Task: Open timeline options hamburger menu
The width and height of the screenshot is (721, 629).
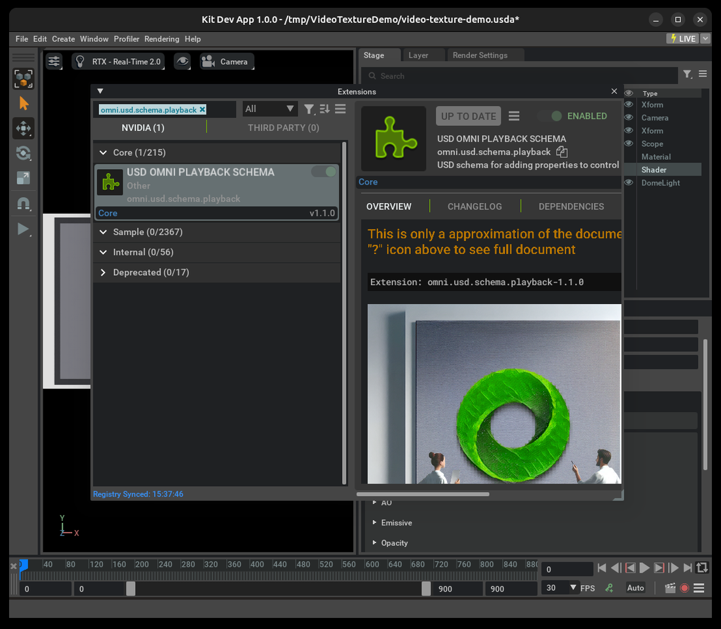Action: pyautogui.click(x=699, y=588)
